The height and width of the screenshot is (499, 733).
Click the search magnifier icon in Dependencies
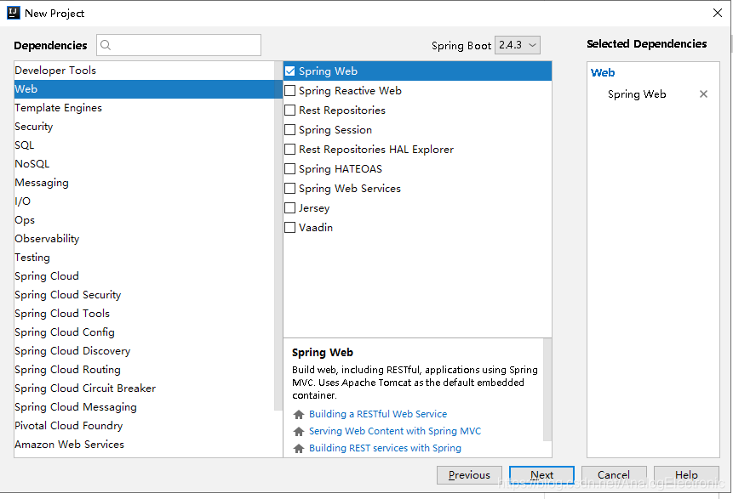coord(106,45)
